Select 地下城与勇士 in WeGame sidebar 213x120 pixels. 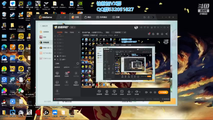(x=46, y=53)
